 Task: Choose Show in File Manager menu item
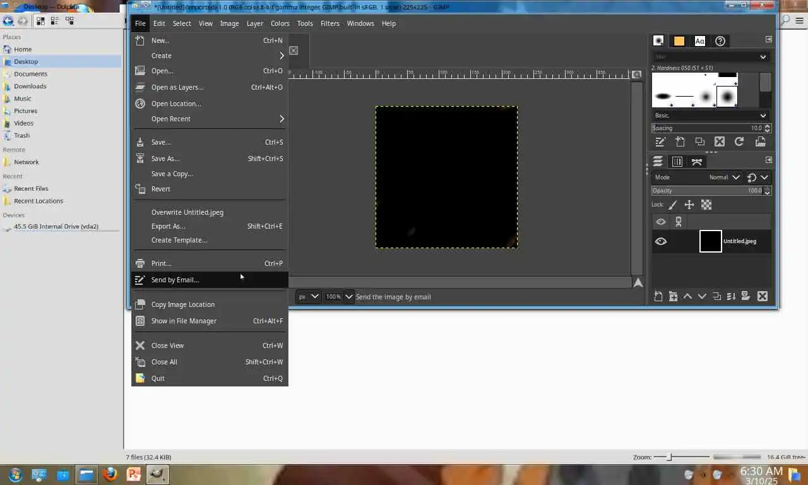[x=210, y=321]
